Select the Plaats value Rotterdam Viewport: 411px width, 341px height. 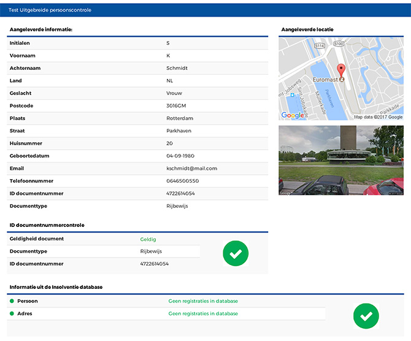180,118
